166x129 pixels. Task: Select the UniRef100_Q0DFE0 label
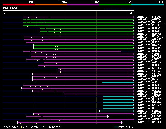tap(149, 97)
